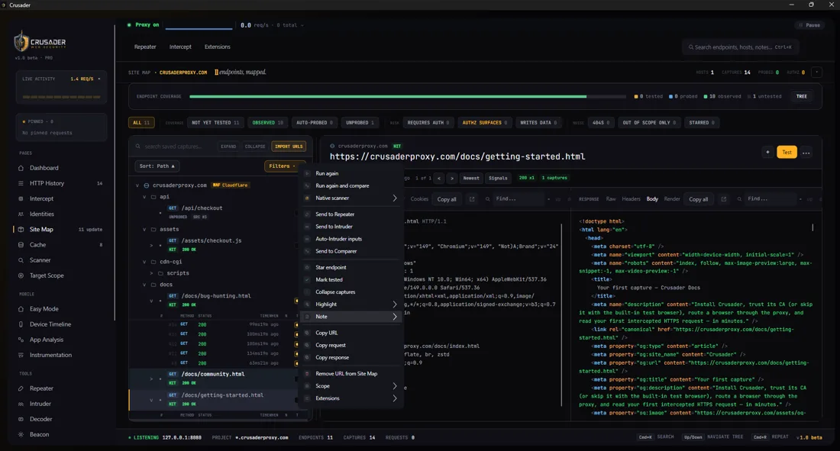
Task: Click the Decoder tool icon
Action: pyautogui.click(x=21, y=419)
